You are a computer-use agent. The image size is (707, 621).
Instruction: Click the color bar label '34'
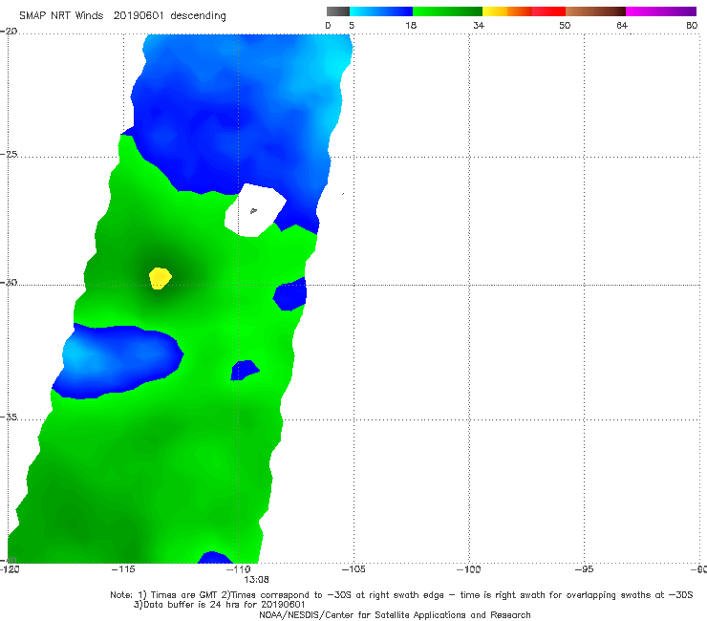click(x=479, y=25)
